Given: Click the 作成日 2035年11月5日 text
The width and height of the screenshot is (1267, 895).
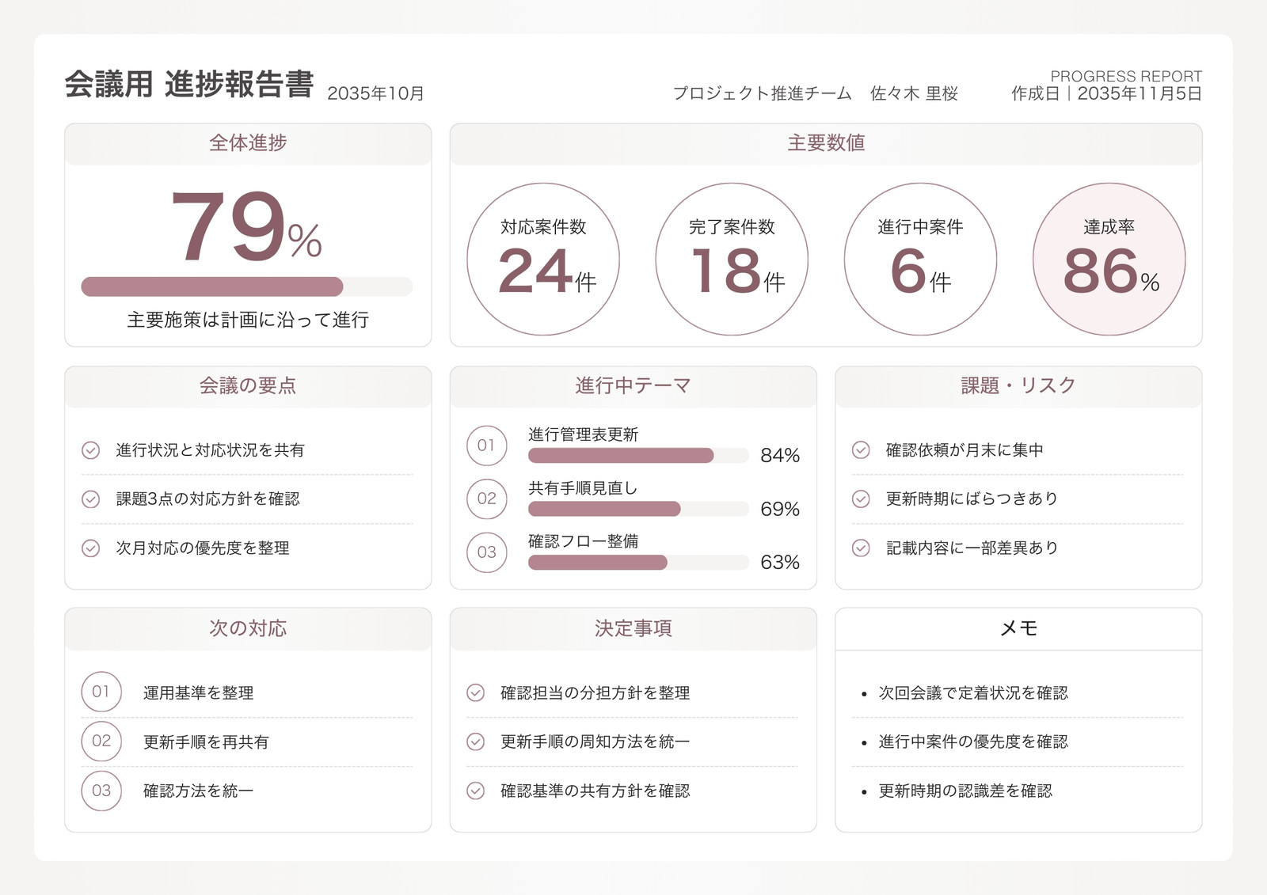Looking at the screenshot, I should 1106,93.
